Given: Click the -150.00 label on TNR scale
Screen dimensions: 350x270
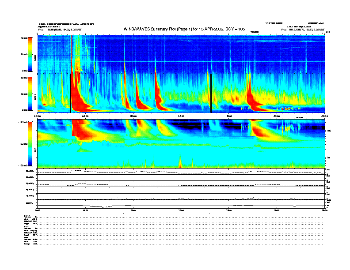Looking at the screenshot, I should click(23, 165).
